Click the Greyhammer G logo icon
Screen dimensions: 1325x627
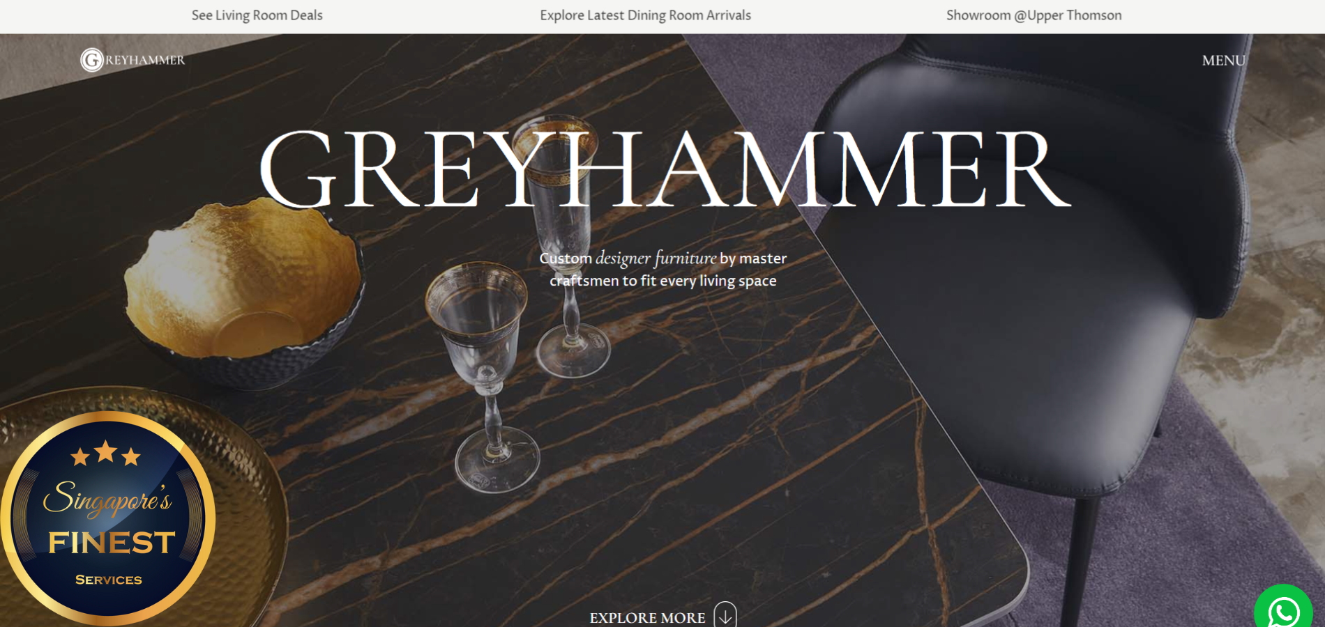(92, 60)
